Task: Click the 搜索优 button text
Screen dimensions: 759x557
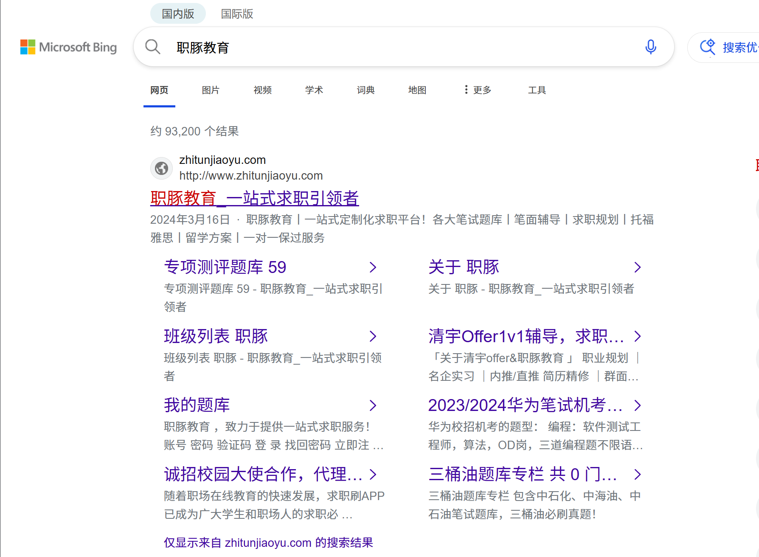Action: 740,48
